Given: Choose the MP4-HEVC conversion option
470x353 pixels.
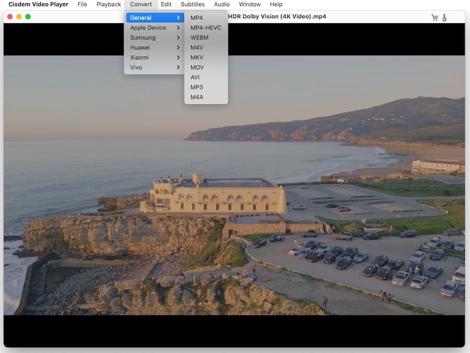Looking at the screenshot, I should coord(205,27).
